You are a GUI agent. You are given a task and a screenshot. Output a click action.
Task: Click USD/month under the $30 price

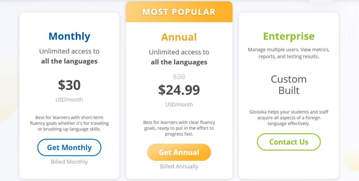pyautogui.click(x=69, y=99)
